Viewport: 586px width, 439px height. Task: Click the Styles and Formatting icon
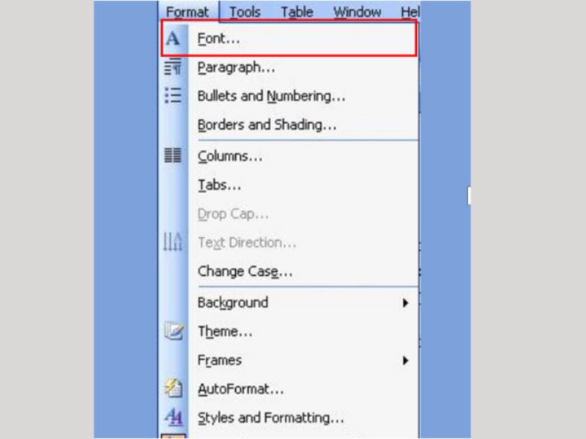point(174,417)
